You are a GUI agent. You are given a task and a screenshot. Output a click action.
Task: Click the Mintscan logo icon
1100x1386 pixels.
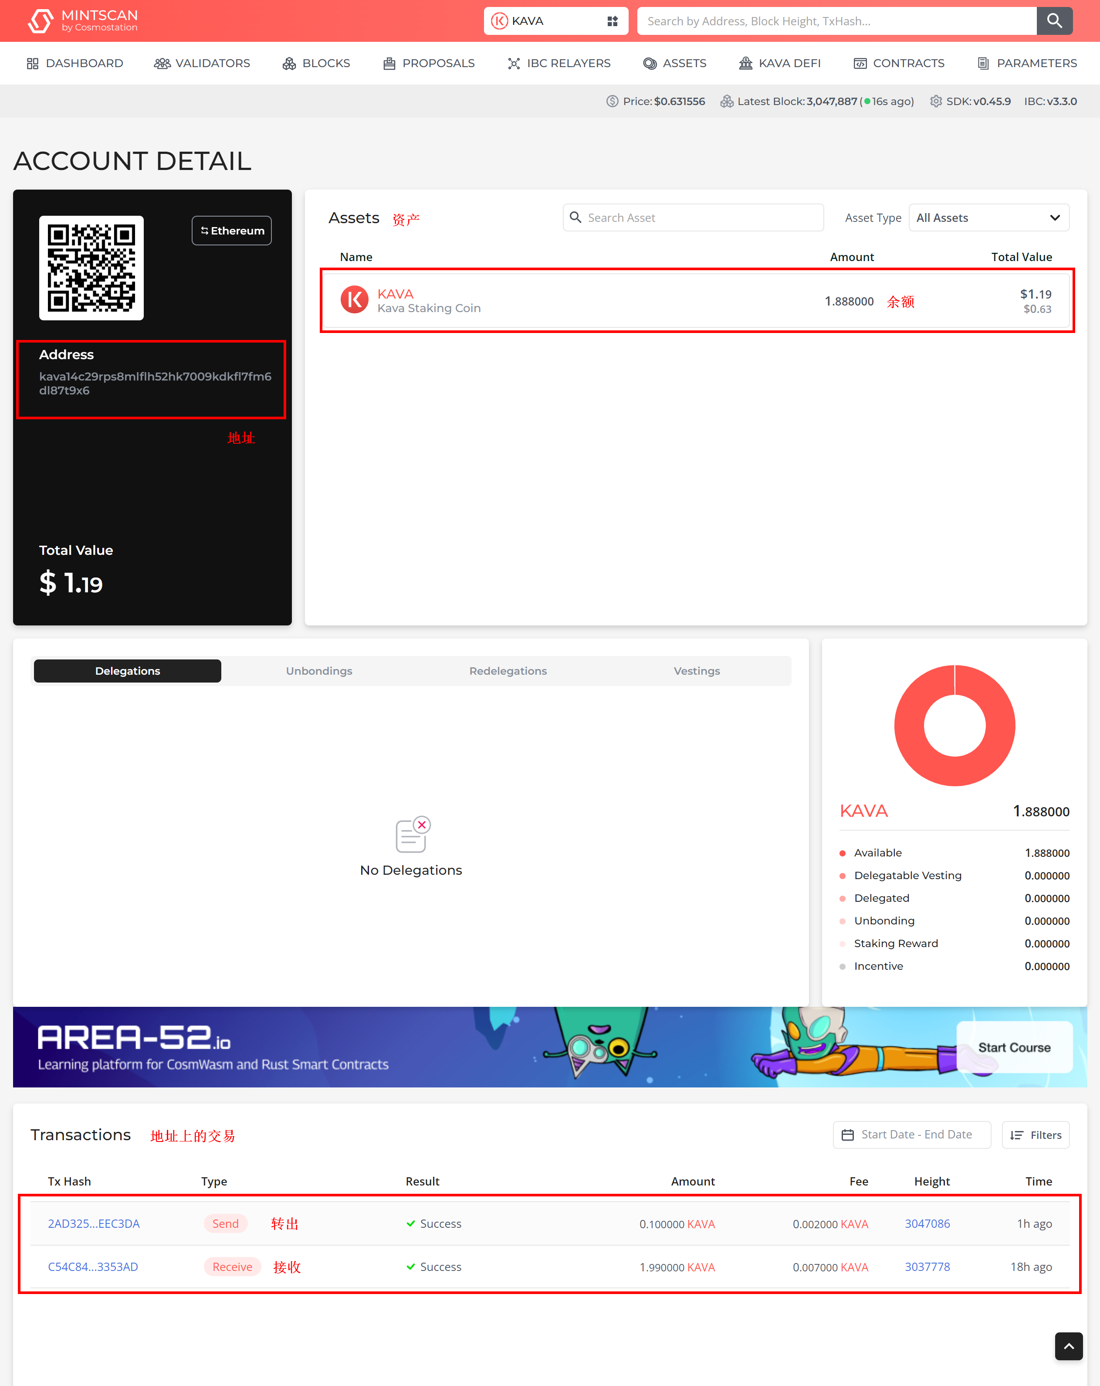pyautogui.click(x=41, y=20)
